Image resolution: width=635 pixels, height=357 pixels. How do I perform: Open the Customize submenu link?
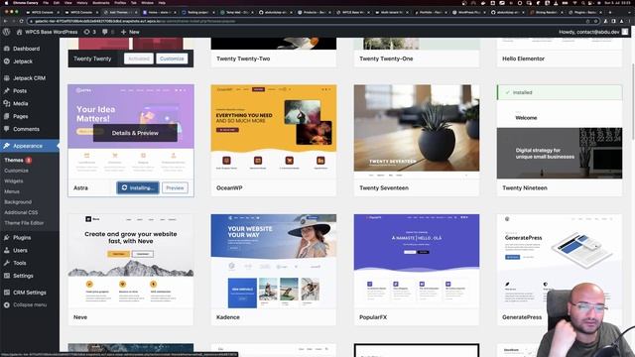point(16,171)
